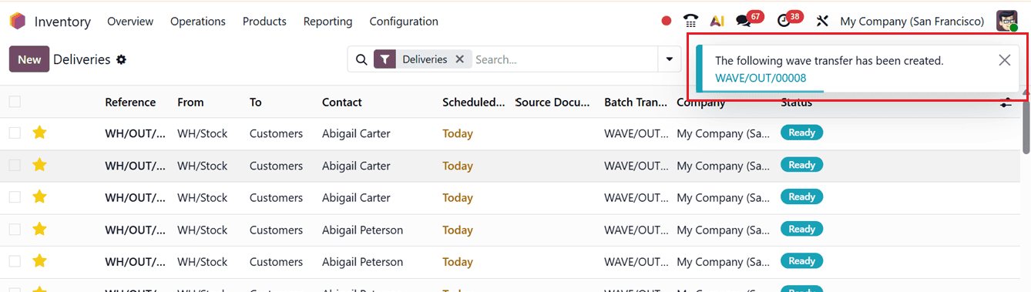Click WH/Stock cell in third row
The width and height of the screenshot is (1031, 292).
coord(203,197)
